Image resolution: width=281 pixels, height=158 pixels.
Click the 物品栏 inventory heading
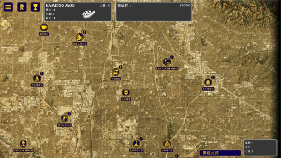pyautogui.click(x=124, y=6)
